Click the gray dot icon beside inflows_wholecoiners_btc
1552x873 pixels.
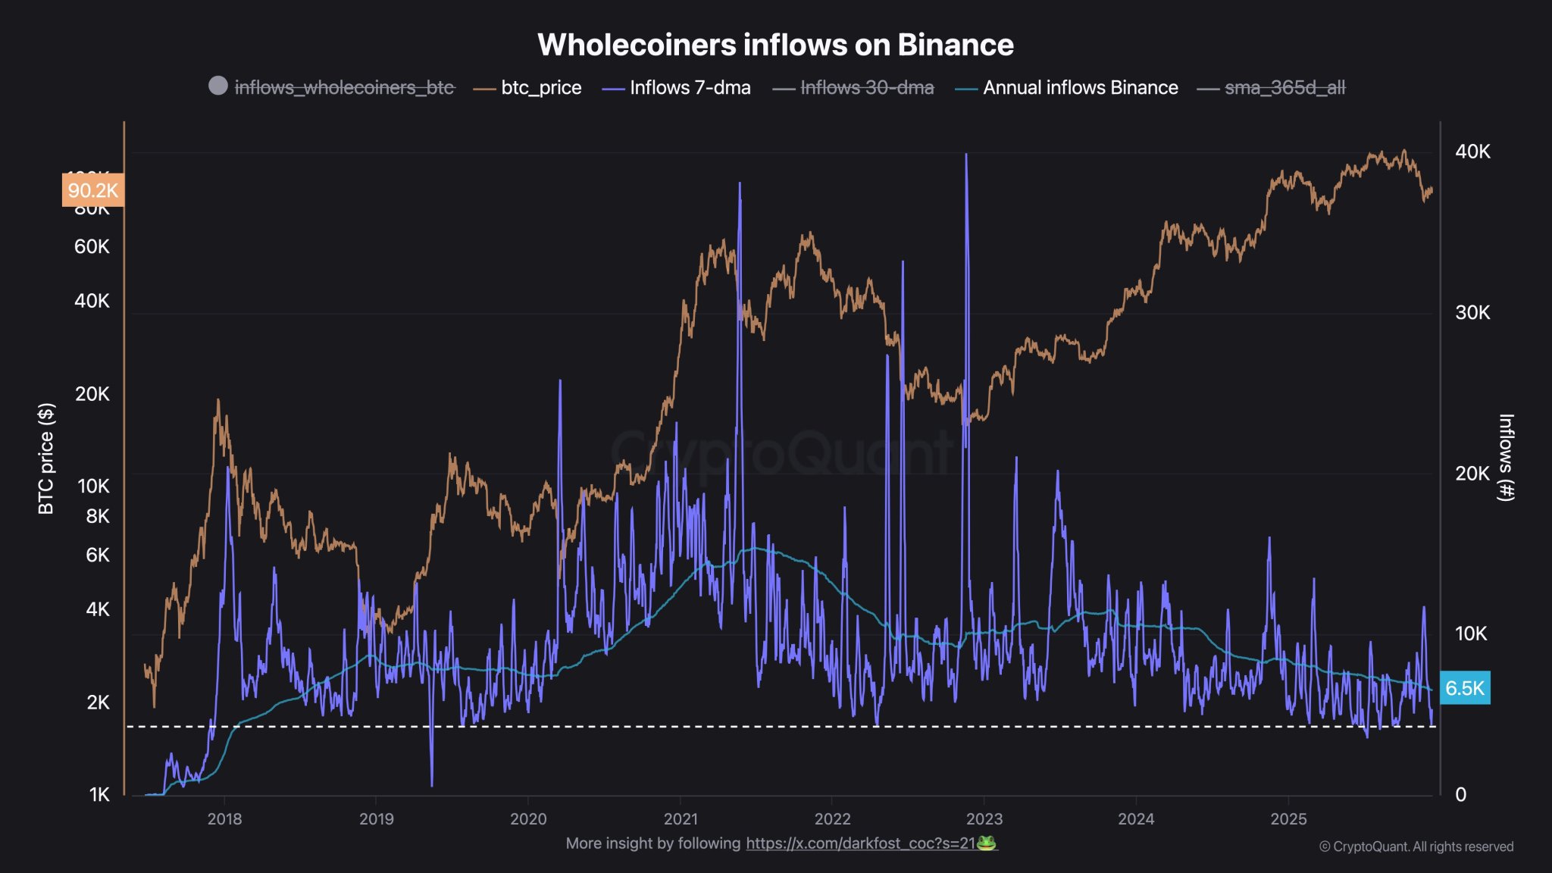click(220, 87)
